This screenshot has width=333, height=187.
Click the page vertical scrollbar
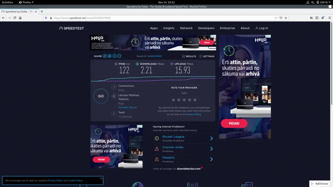click(332, 64)
